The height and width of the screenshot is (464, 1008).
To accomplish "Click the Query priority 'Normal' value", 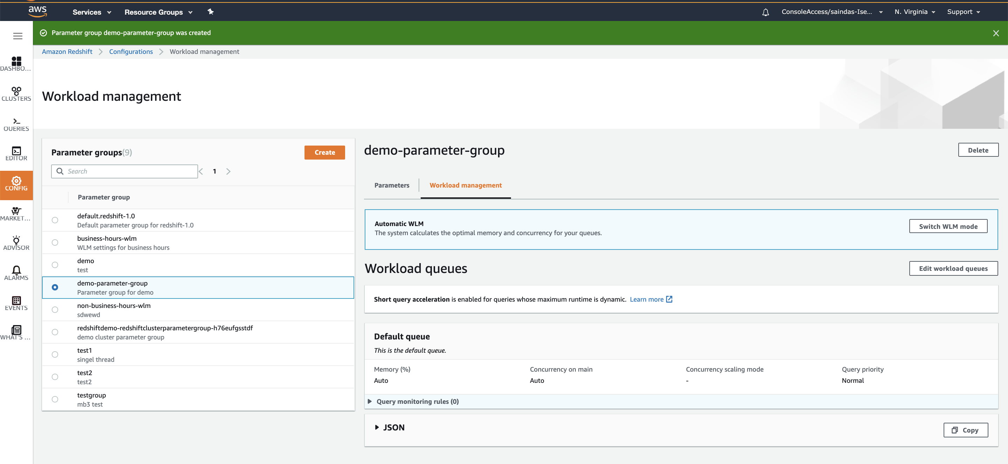I will (x=853, y=381).
